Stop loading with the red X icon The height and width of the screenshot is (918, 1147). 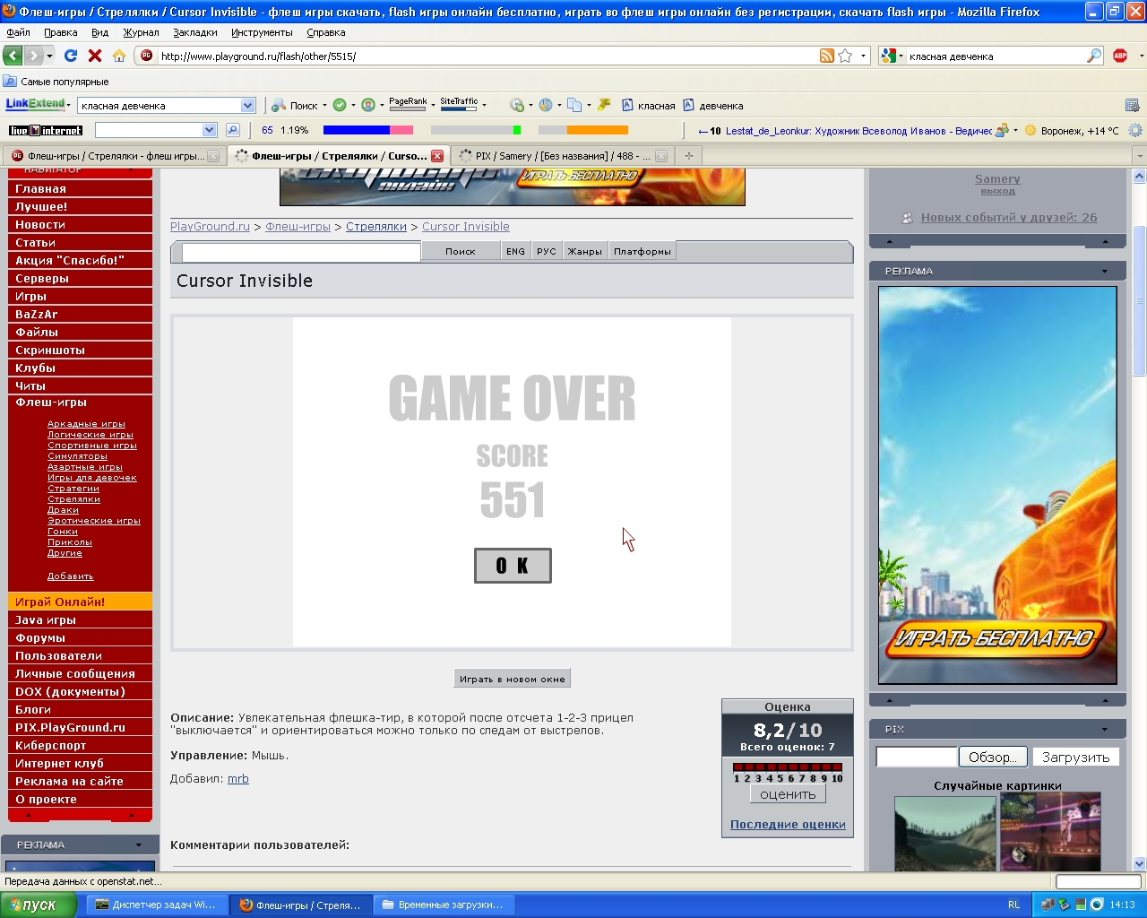(95, 56)
